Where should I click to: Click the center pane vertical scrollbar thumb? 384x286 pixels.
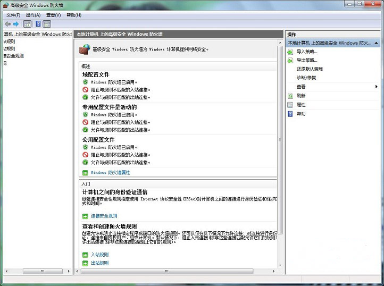pos(280,140)
